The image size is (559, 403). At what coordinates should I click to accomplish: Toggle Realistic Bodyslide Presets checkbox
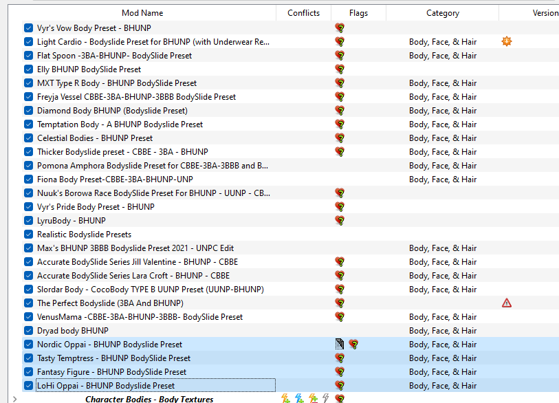click(x=28, y=235)
